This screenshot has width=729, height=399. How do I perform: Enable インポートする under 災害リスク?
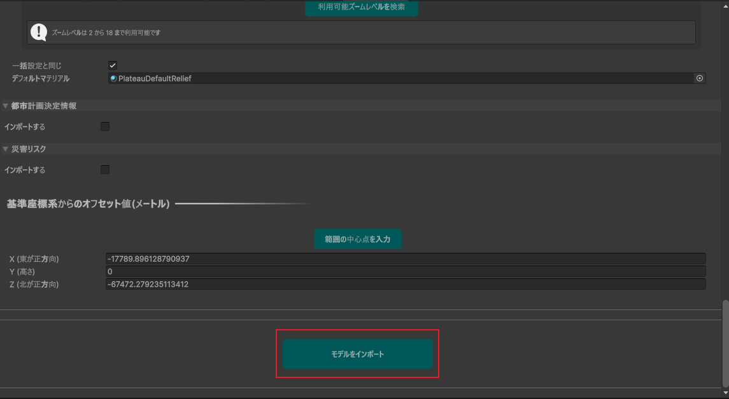[x=104, y=169]
